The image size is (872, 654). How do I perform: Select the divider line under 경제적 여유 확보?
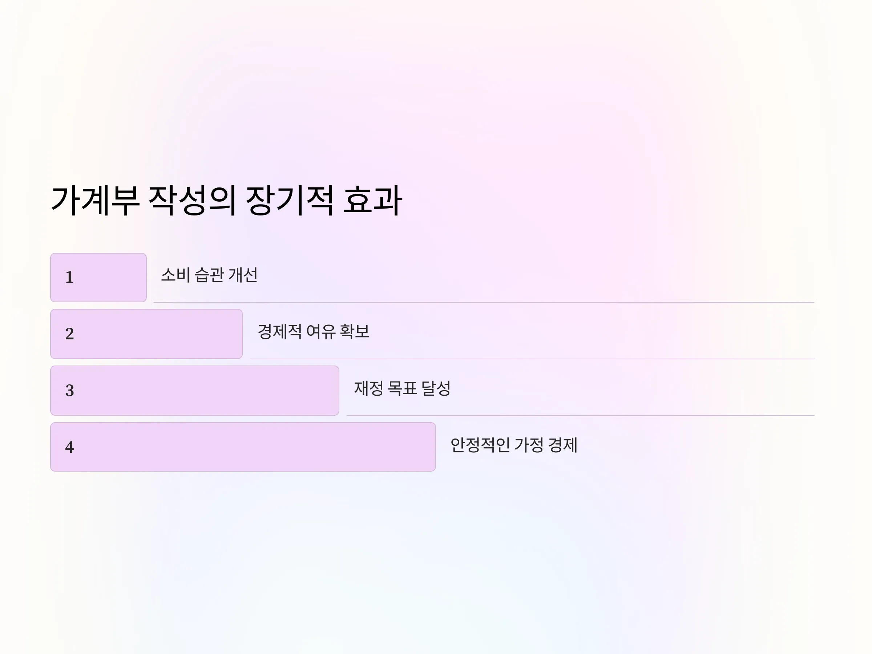point(532,359)
